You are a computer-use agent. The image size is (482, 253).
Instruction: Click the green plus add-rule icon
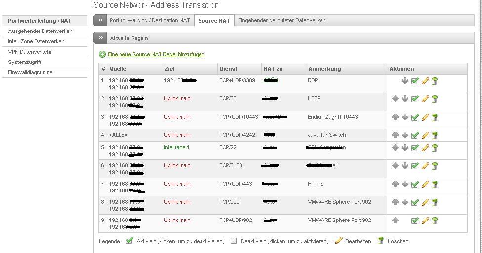click(x=102, y=54)
